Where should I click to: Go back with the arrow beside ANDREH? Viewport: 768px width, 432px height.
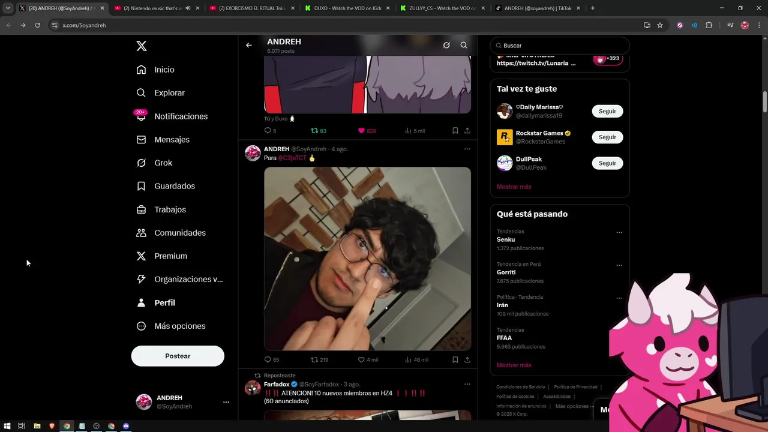tap(248, 45)
